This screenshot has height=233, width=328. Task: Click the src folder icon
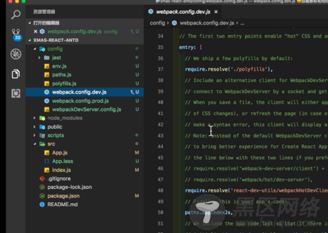(x=42, y=144)
